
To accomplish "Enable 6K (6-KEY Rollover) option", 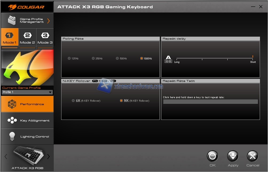I will (x=73, y=101).
